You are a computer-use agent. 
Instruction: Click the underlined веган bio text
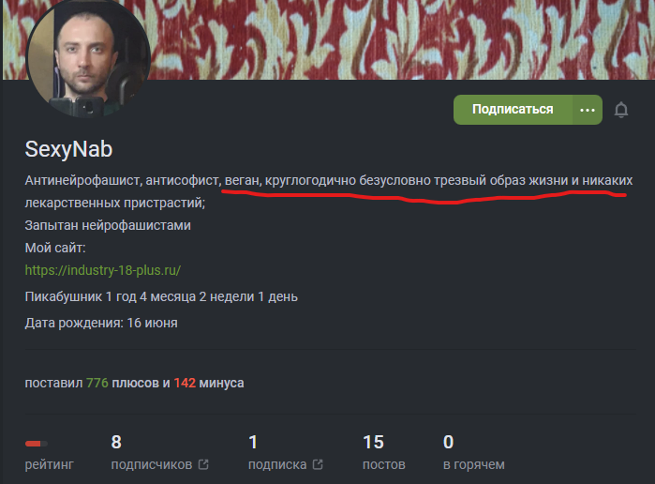(243, 180)
